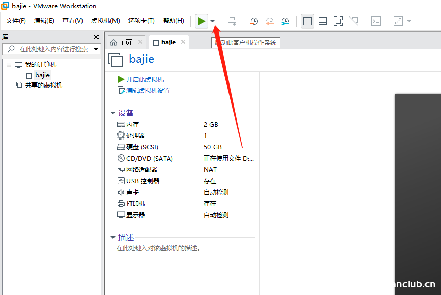The width and height of the screenshot is (441, 295).
Task: Open the power options dropdown arrow
Action: [213, 21]
